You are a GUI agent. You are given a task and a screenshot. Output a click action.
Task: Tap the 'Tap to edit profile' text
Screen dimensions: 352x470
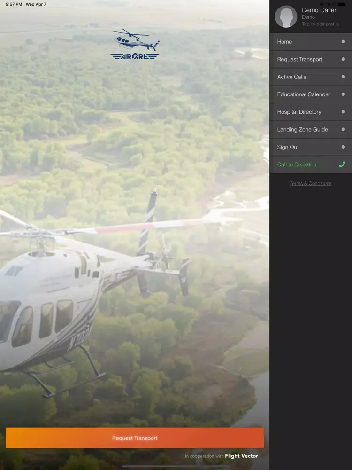(x=320, y=24)
